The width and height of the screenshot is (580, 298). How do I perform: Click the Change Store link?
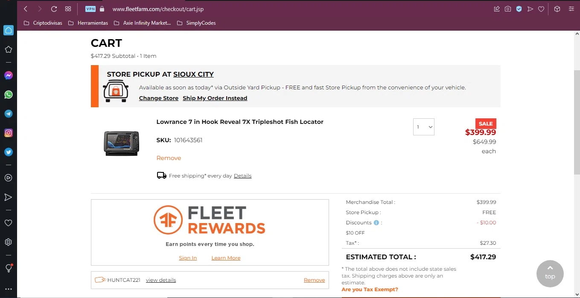pos(159,98)
